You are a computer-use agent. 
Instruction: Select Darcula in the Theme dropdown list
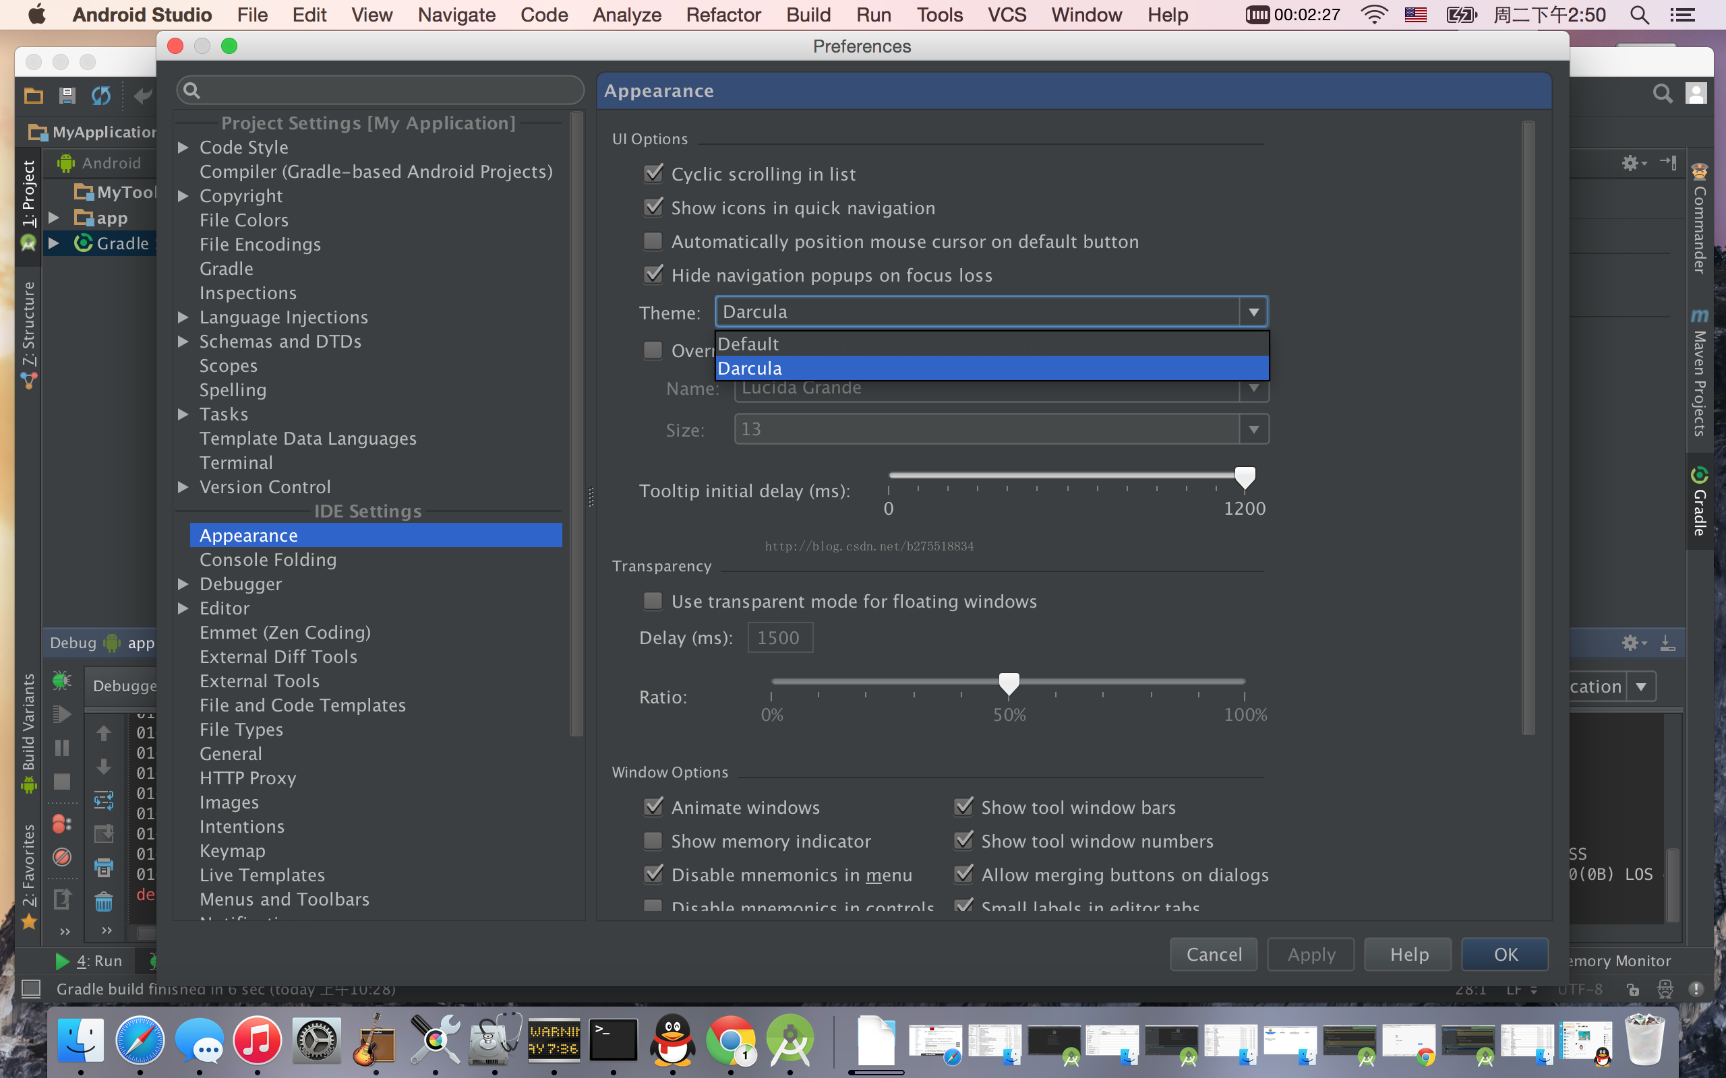tap(992, 368)
